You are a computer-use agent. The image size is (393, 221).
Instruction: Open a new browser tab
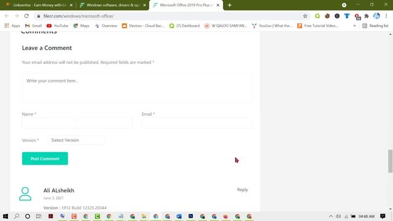click(230, 5)
